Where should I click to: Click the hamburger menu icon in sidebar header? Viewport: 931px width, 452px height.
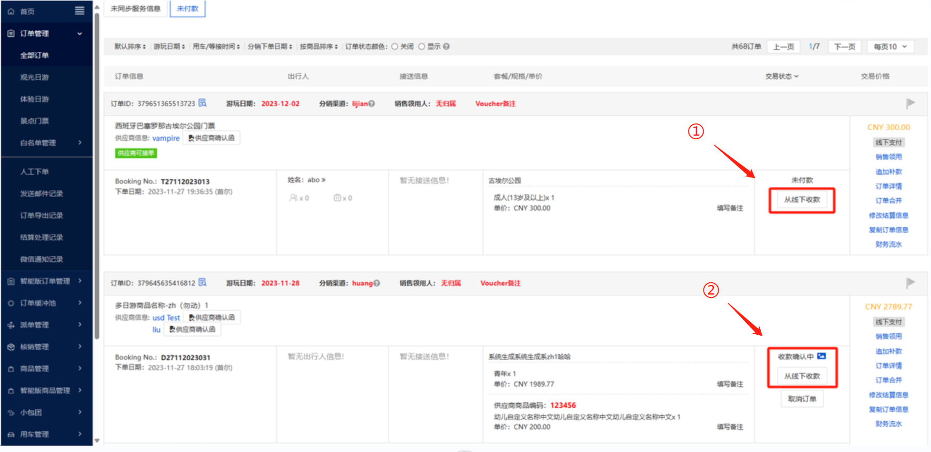79,11
